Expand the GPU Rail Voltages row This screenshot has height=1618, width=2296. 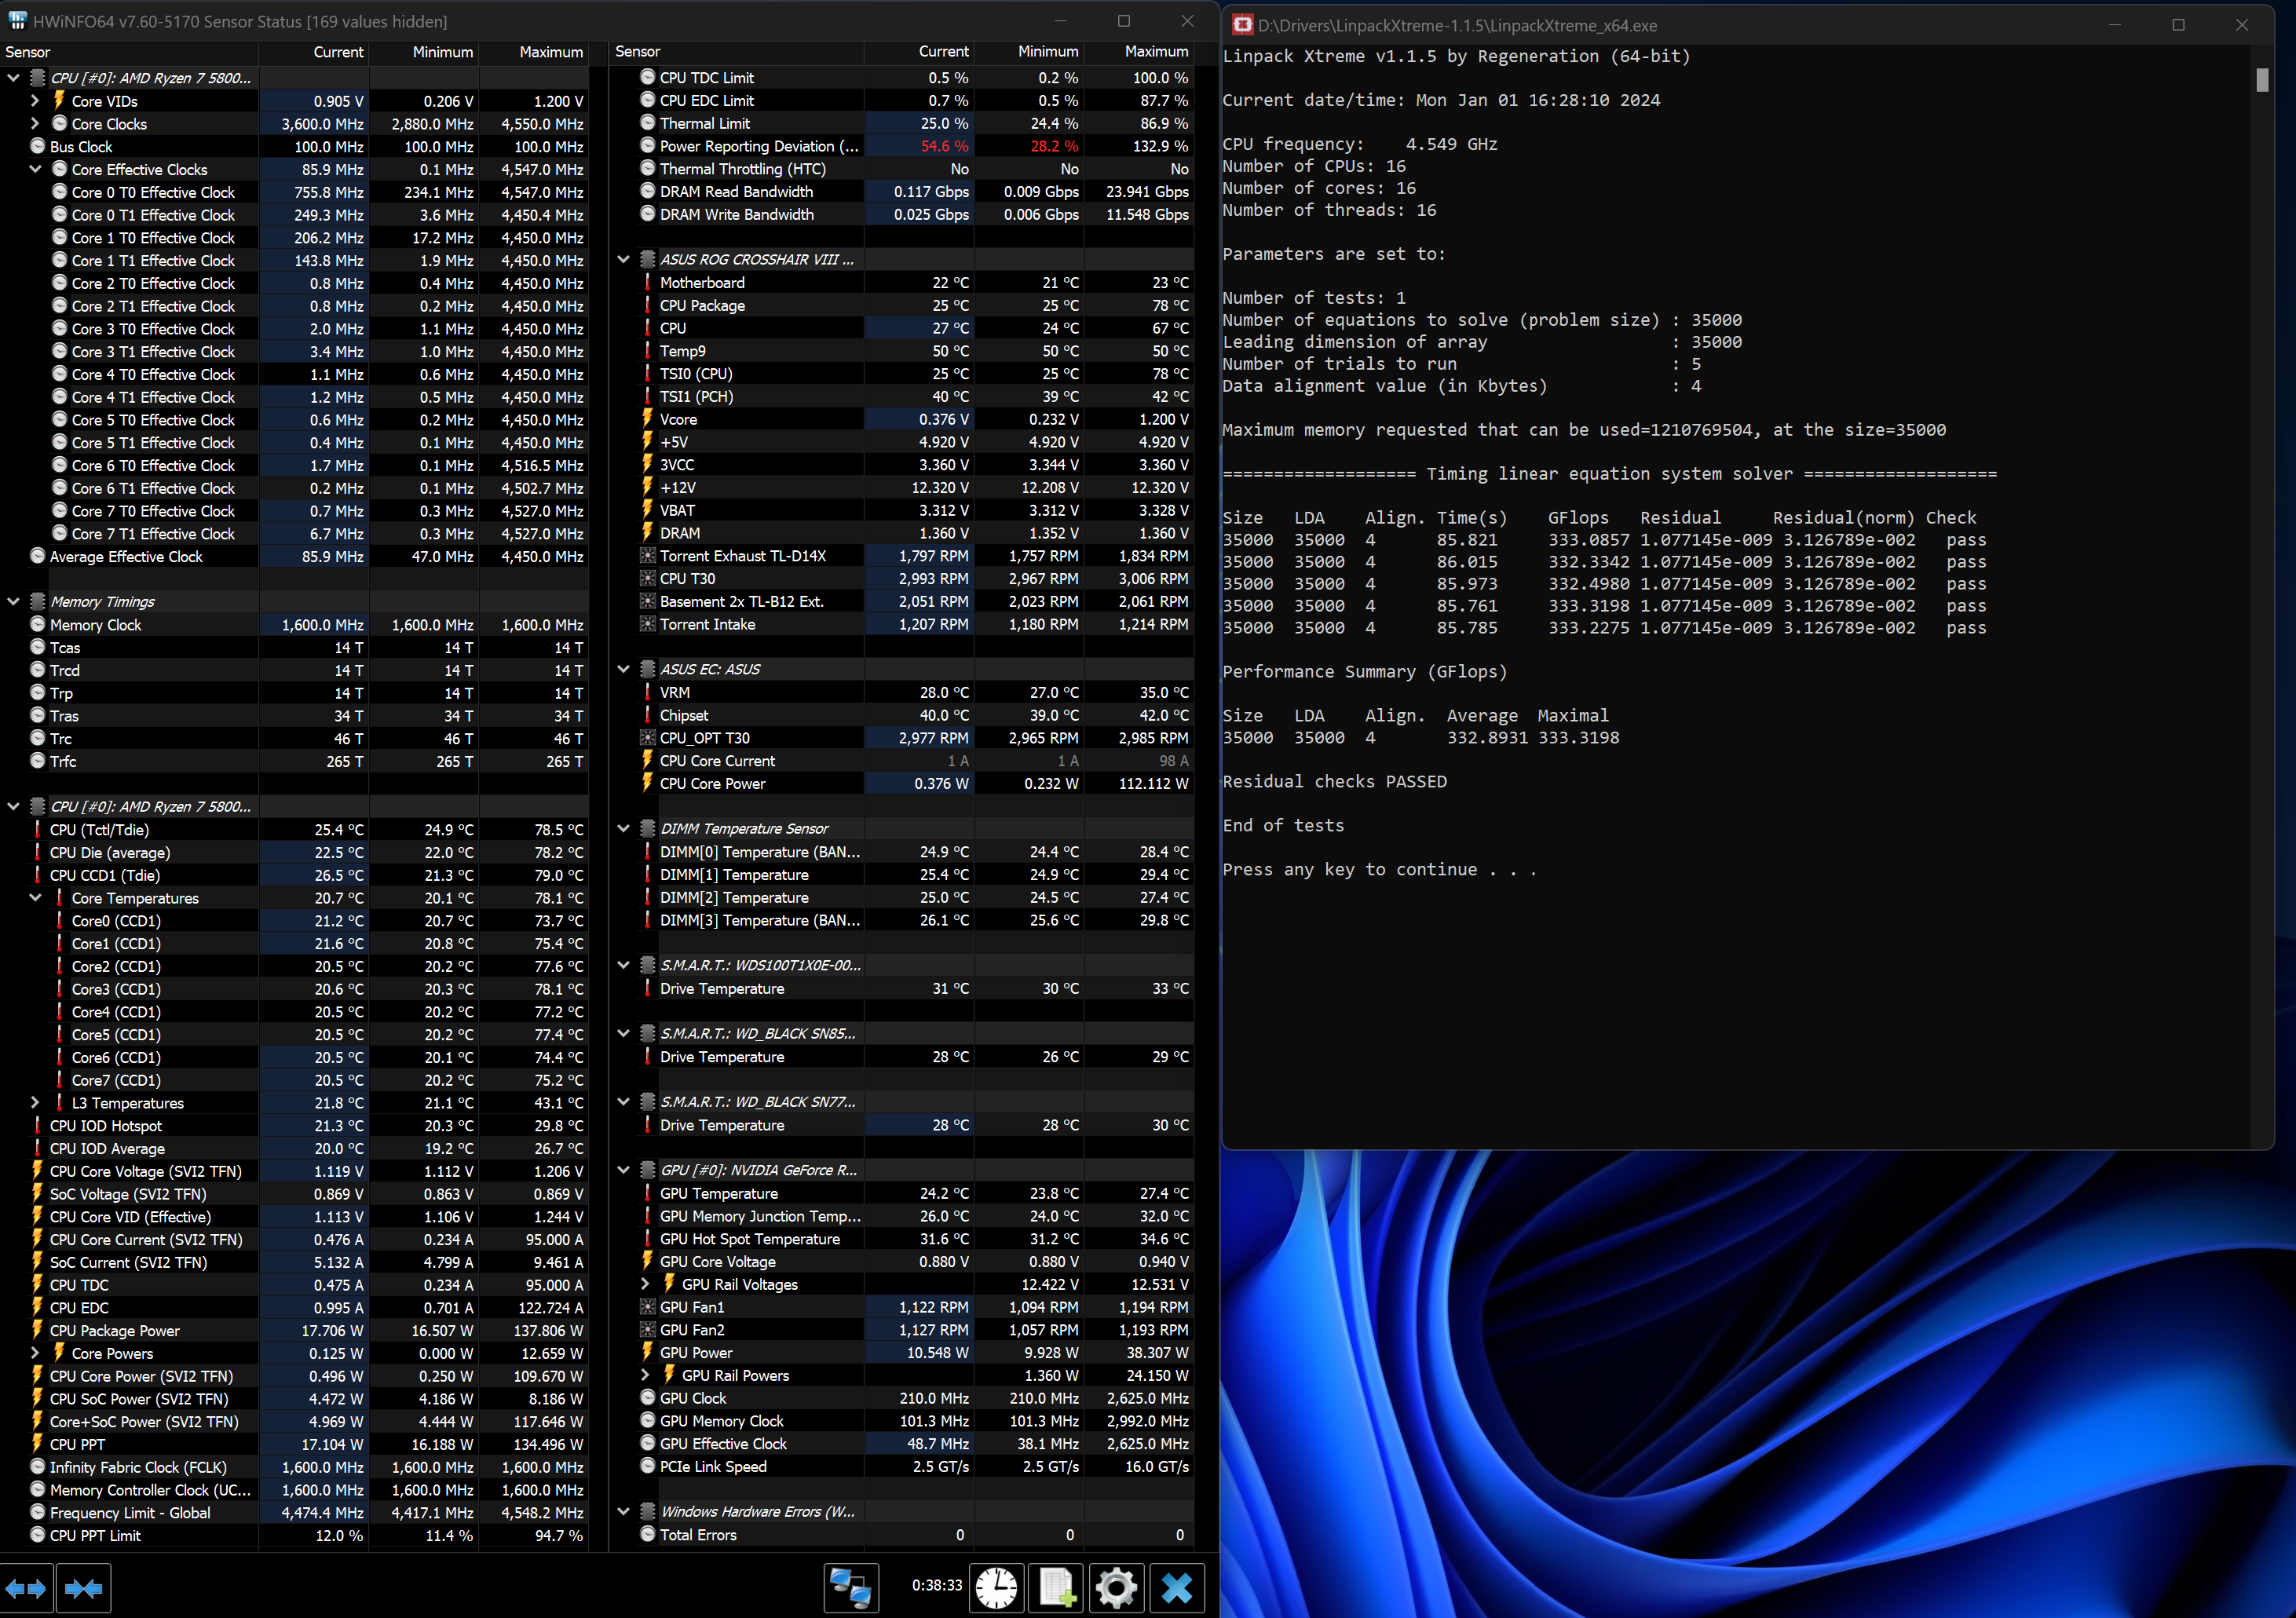pyautogui.click(x=645, y=1284)
